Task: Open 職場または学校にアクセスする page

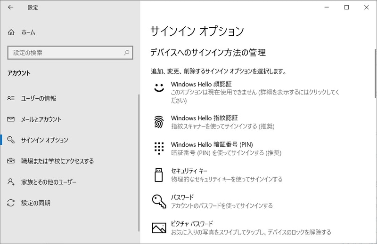Action: click(x=70, y=161)
